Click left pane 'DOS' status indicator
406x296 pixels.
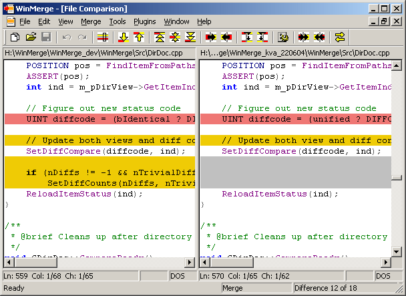point(183,276)
